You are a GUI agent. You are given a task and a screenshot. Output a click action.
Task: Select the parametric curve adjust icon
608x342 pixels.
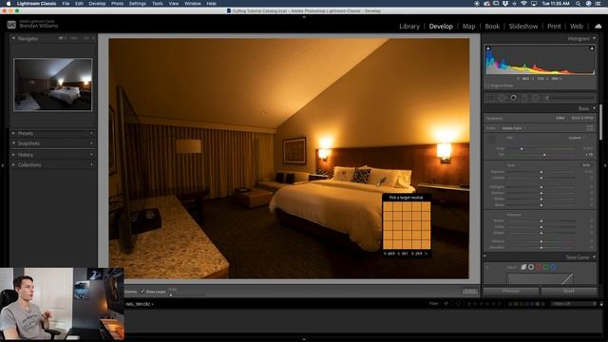coord(523,267)
